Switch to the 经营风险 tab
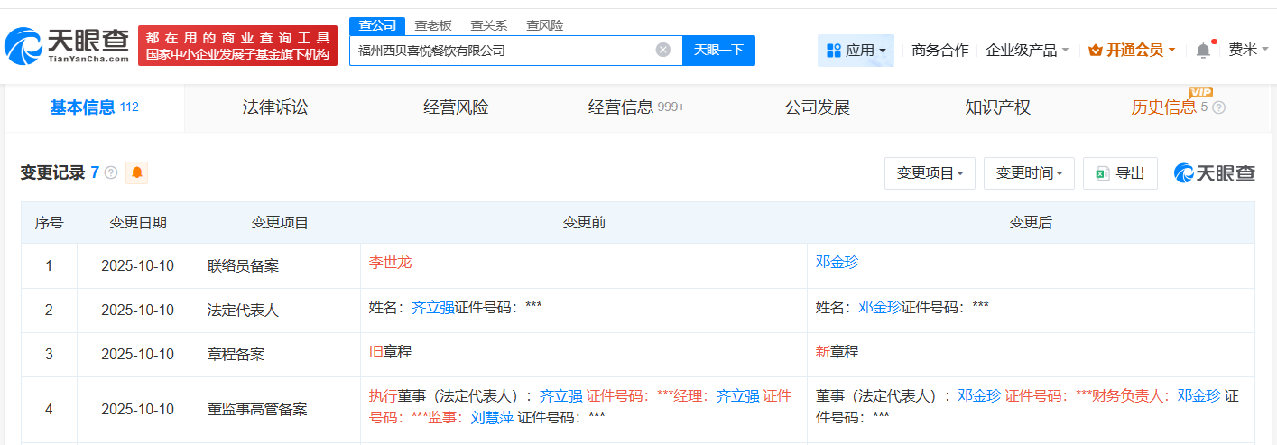 [x=456, y=107]
